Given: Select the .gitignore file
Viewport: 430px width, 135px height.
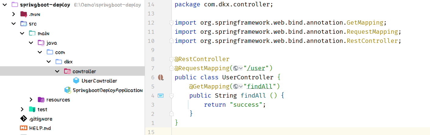Looking at the screenshot, I should (x=41, y=119).
